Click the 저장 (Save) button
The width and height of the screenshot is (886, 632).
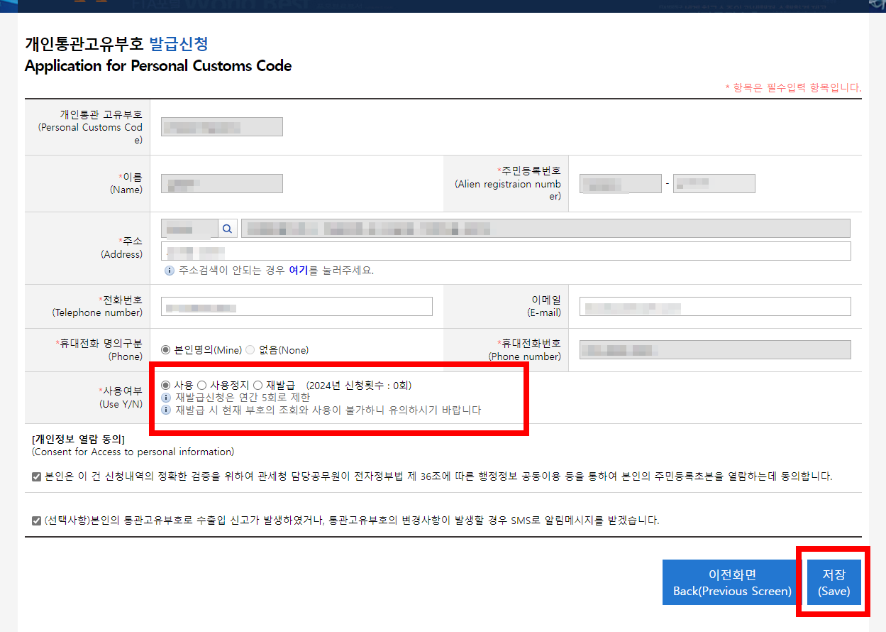click(834, 582)
